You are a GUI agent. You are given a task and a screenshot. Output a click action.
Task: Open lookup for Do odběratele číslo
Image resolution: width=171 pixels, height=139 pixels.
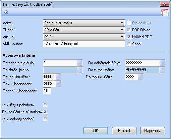click(x=162, y=63)
